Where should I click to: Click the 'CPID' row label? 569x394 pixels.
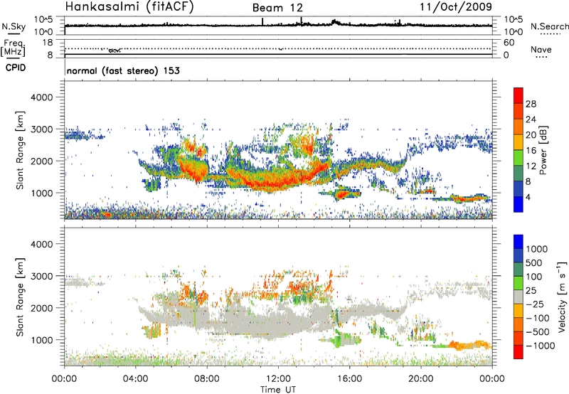pos(16,68)
